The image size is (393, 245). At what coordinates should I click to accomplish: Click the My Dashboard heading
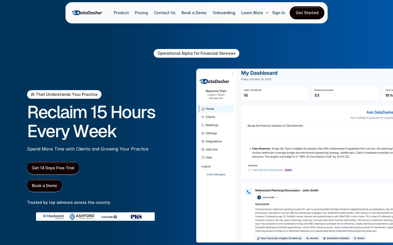(x=259, y=73)
